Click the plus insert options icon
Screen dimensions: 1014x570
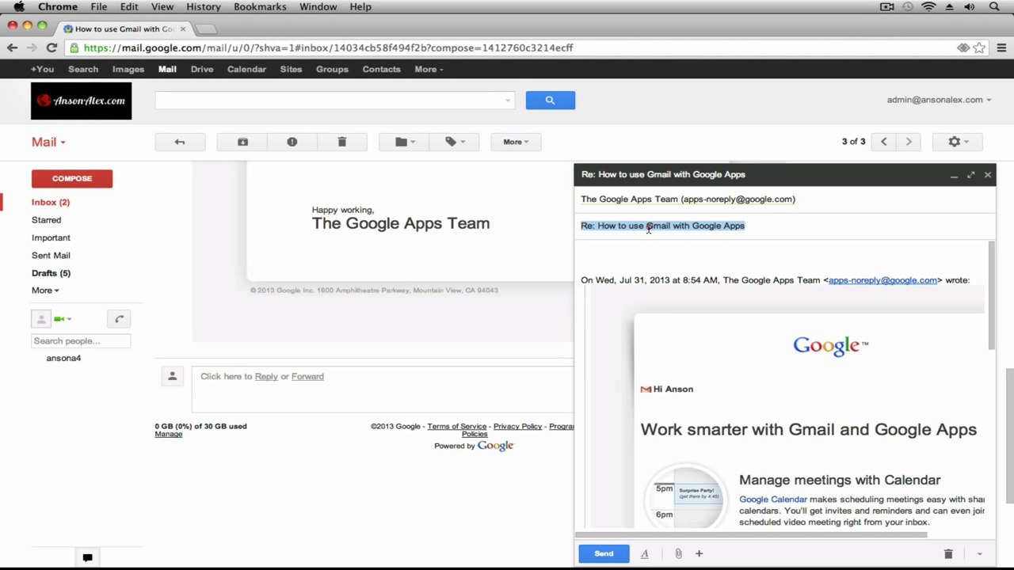pyautogui.click(x=699, y=554)
